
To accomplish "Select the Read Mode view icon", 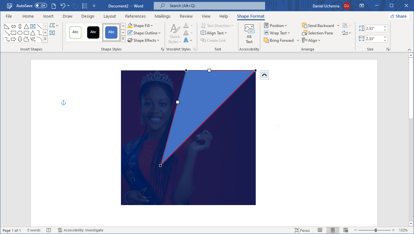I will 320,230.
